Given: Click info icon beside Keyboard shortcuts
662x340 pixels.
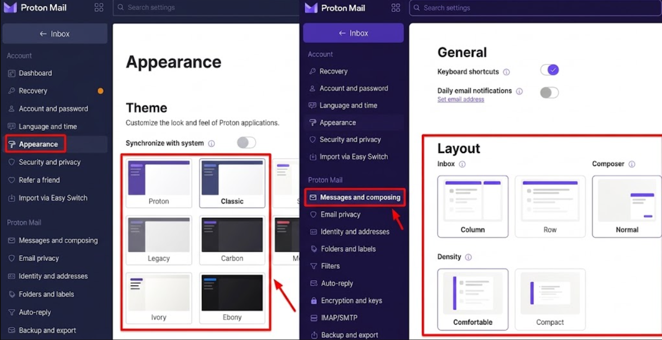Looking at the screenshot, I should click(507, 72).
